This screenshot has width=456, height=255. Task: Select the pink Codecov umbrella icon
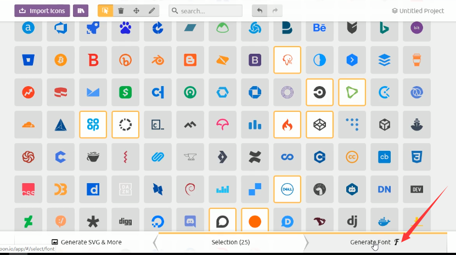tap(222, 124)
